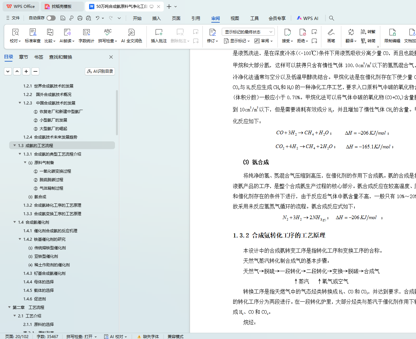Click the print icon in quick toolbar
Viewport: 416px width, 339px height.
click(x=80, y=18)
